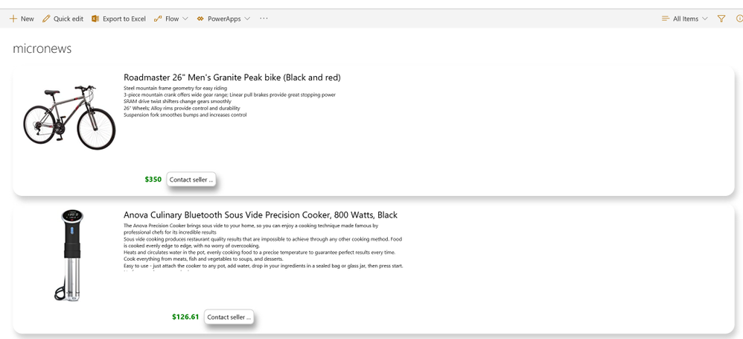Open the All Items view switcher

[685, 19]
